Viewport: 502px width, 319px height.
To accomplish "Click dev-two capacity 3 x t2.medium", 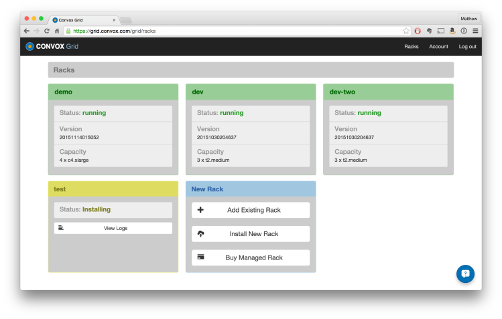I will pyautogui.click(x=351, y=160).
